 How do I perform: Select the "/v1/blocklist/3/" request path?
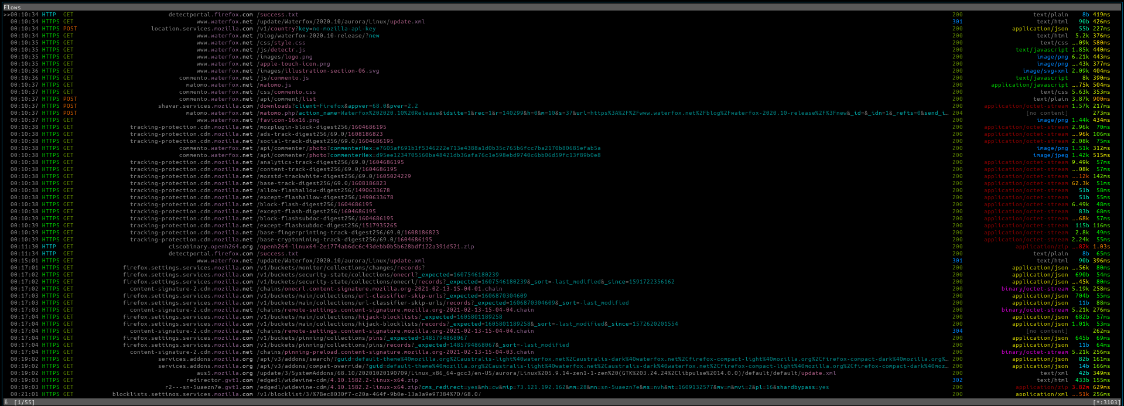pyautogui.click(x=369, y=394)
